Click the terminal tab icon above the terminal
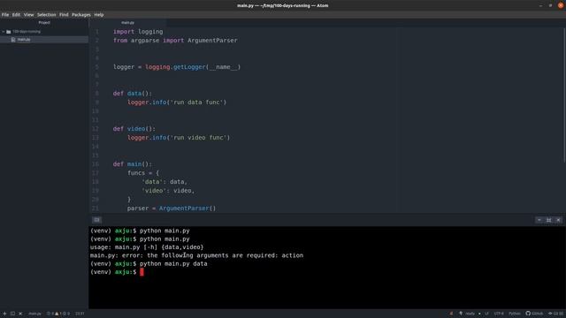The image size is (566, 318). point(96,220)
